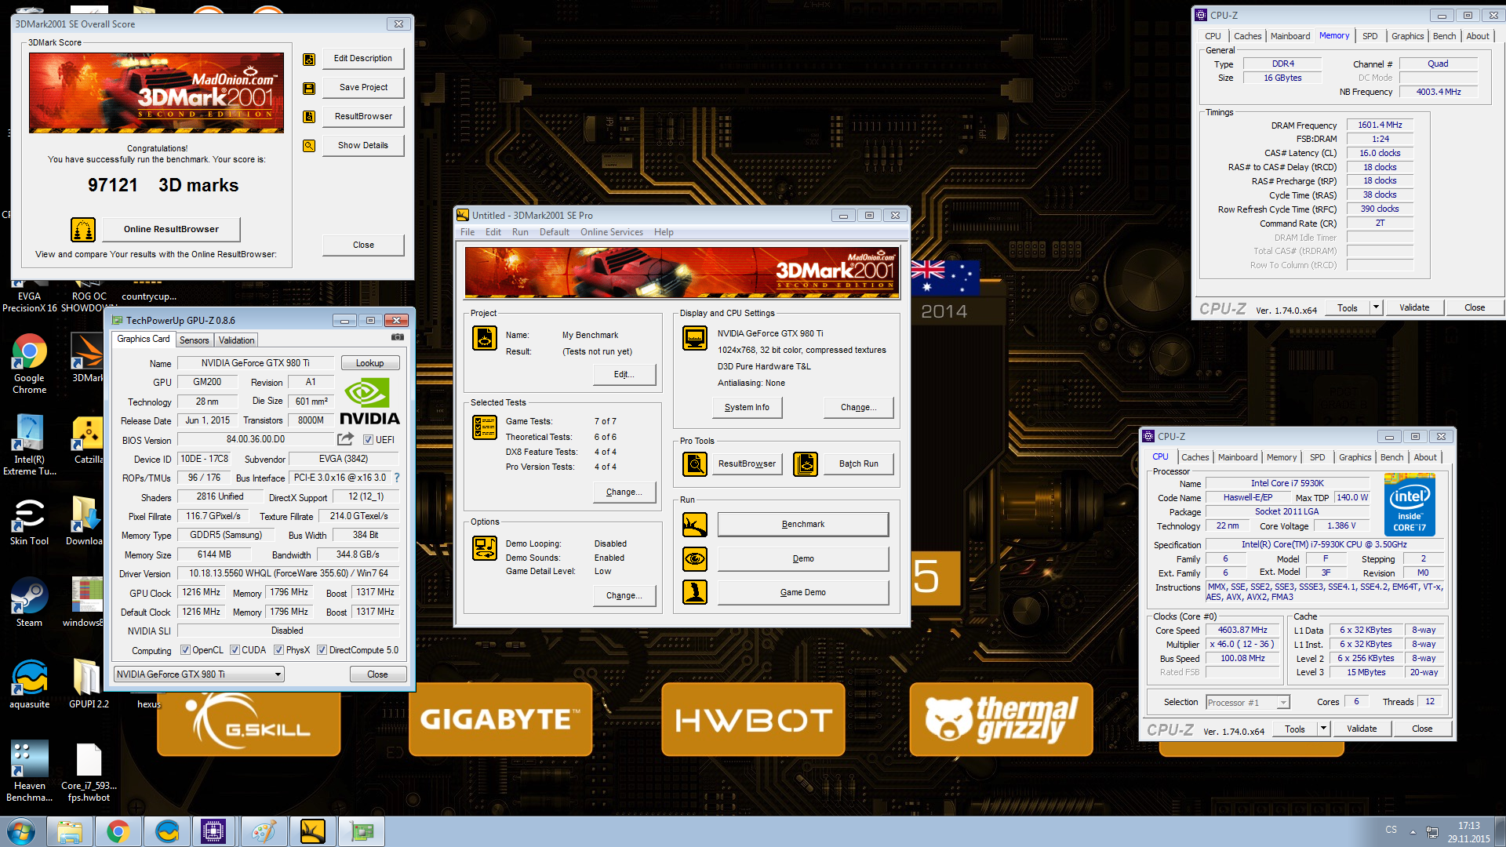Open the Online Services menu

coord(612,232)
